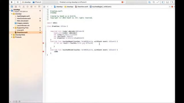Click drawApp folder in jump bar
The width and height of the screenshot is (184, 103).
pyautogui.click(x=69, y=7)
